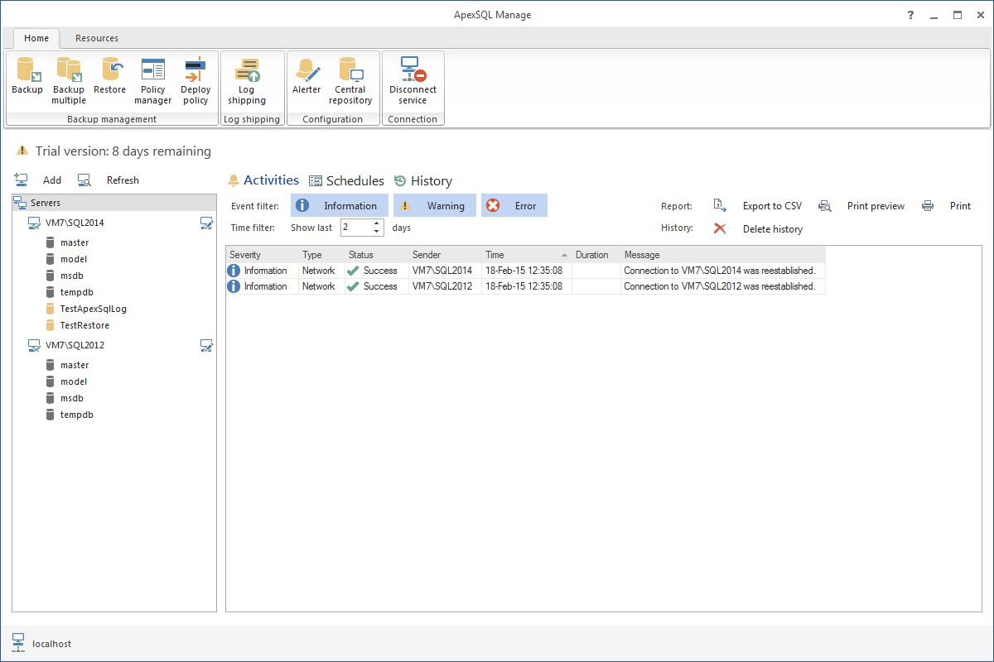Sort by the Type column header
994x662 pixels.
point(321,255)
